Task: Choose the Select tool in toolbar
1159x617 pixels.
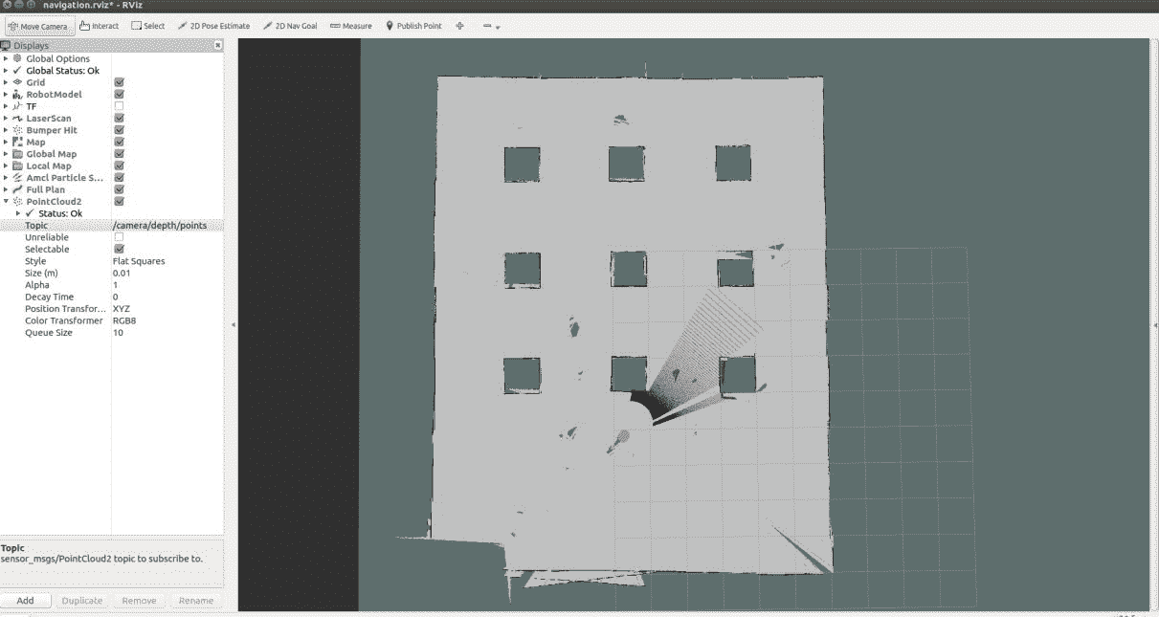Action: pos(148,26)
